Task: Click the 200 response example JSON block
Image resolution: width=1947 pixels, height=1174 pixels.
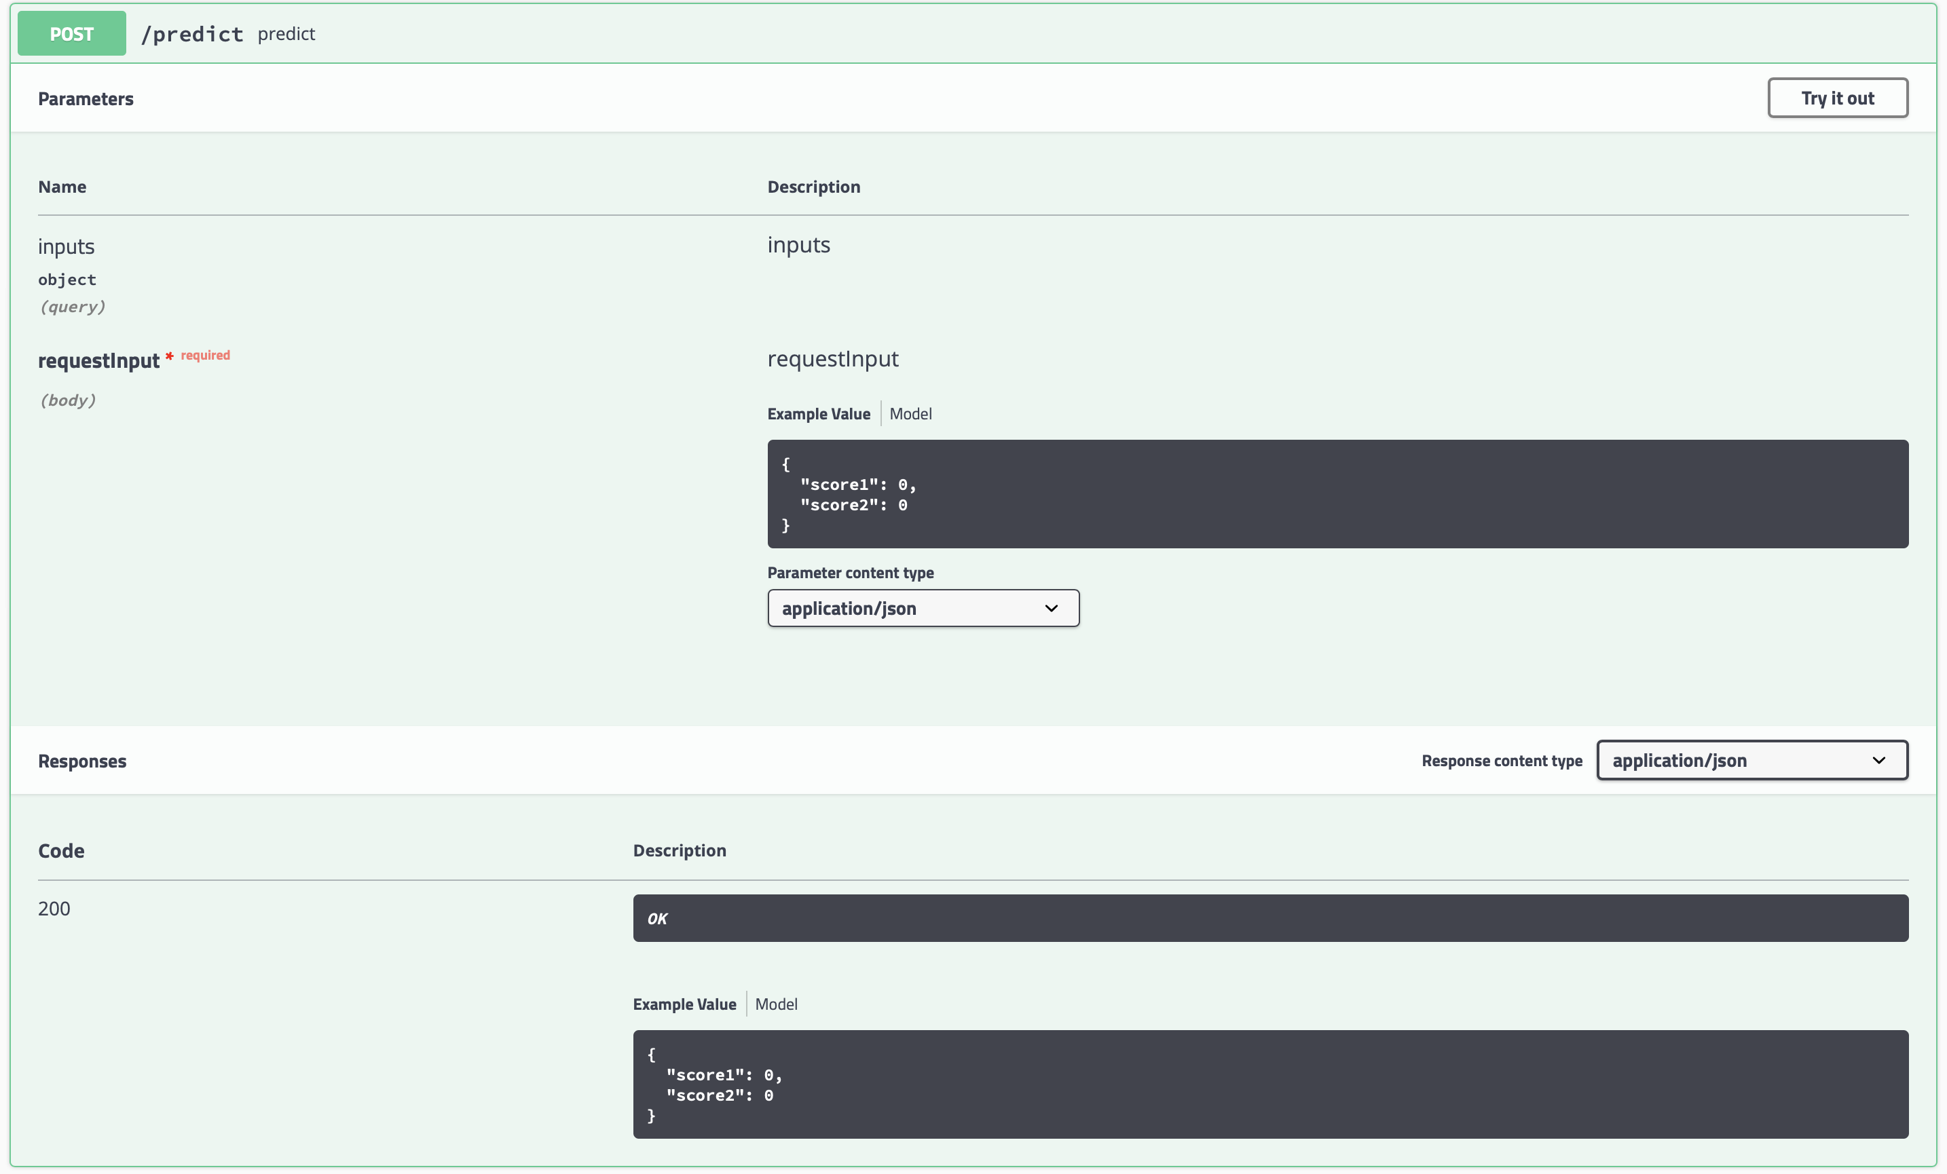Action: tap(1269, 1084)
